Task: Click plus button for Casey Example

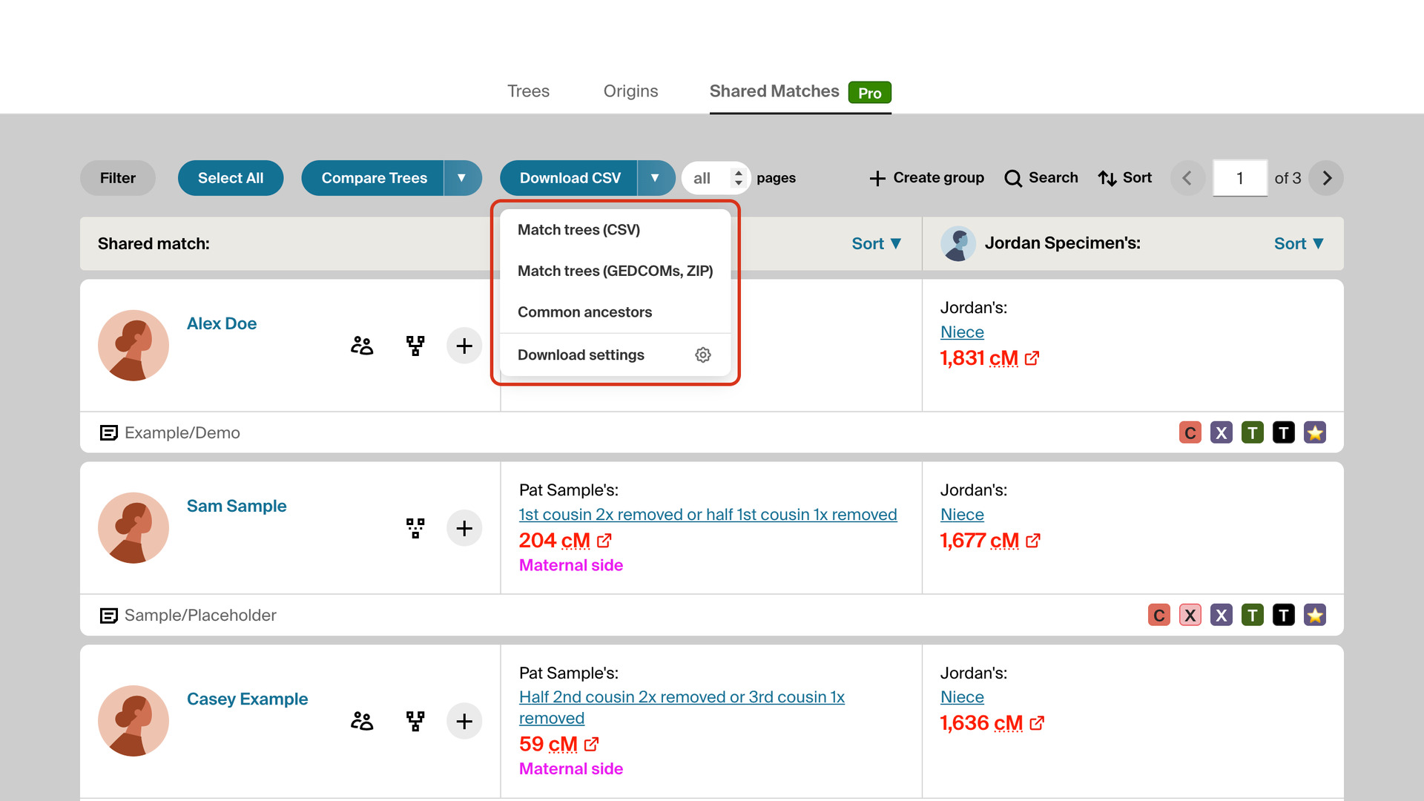Action: [x=464, y=721]
